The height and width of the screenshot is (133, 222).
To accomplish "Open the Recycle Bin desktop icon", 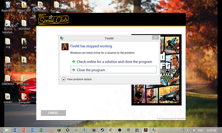I will [8, 6].
